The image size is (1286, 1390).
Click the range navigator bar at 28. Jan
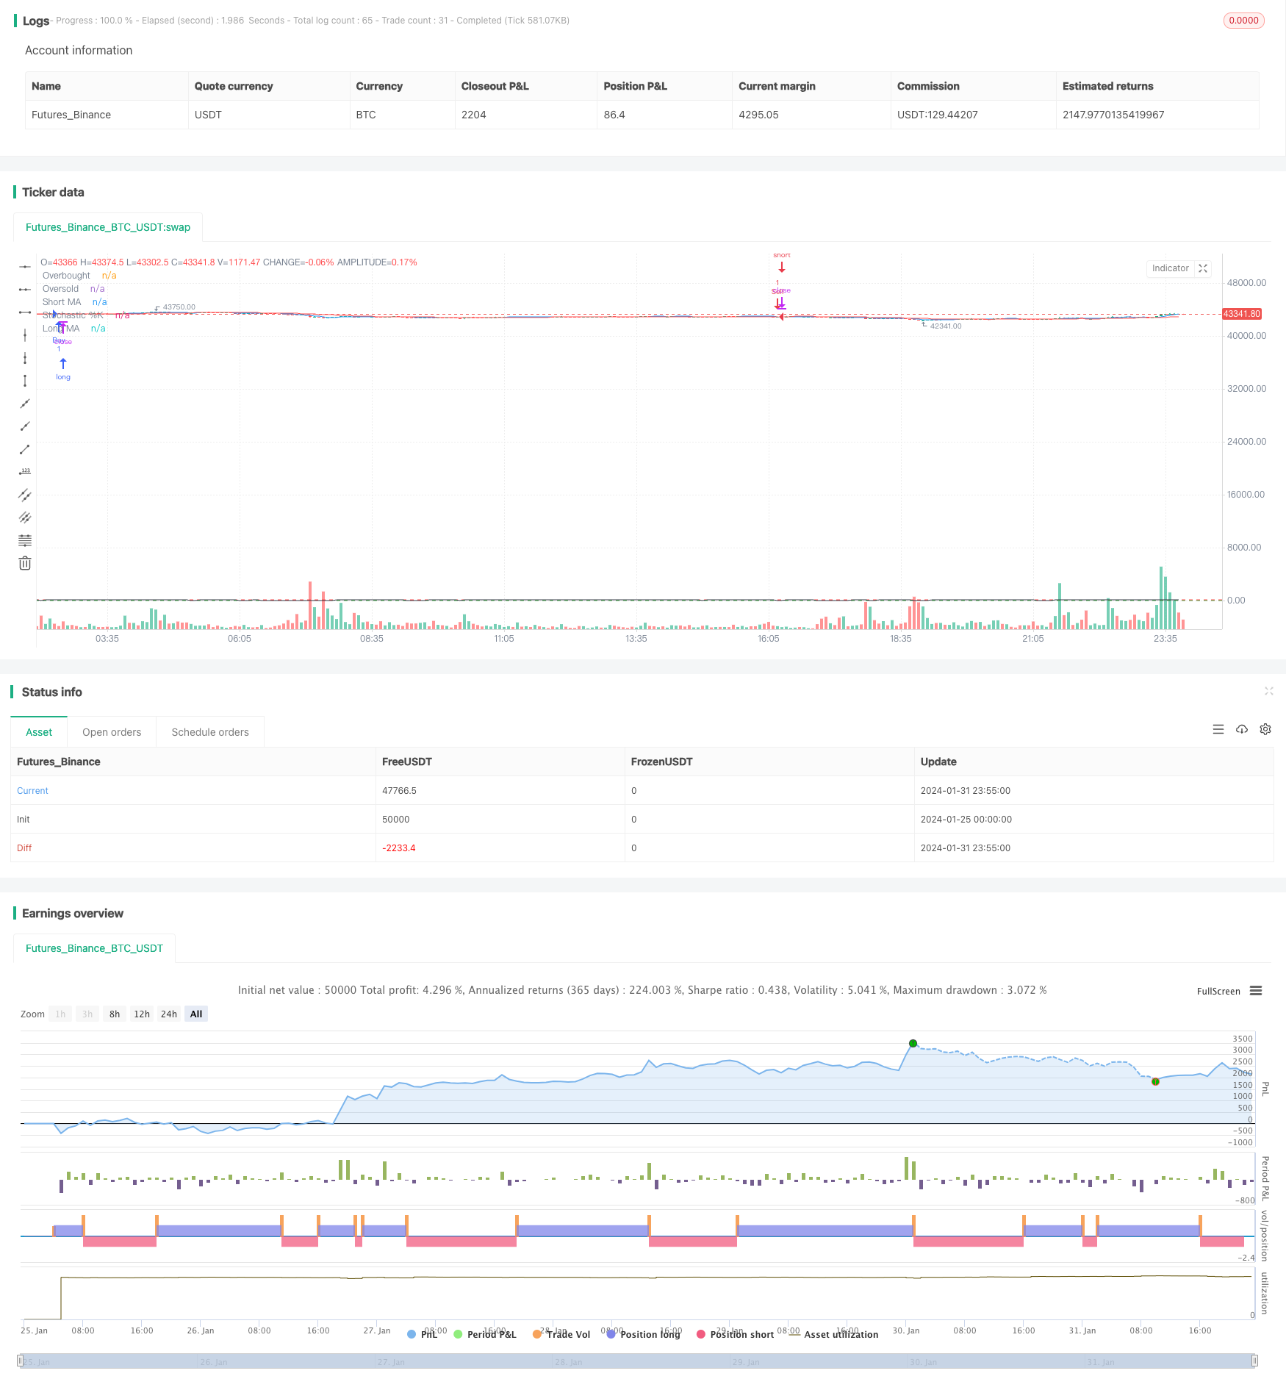coord(569,1361)
